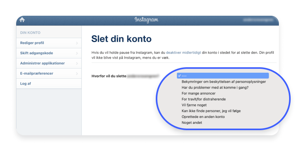Select the checked '---' dropdown option
Screen dimensions: 295x151
(x=223, y=75)
